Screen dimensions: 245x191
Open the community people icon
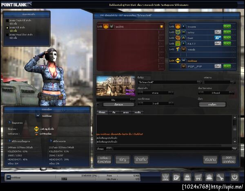click(209, 177)
